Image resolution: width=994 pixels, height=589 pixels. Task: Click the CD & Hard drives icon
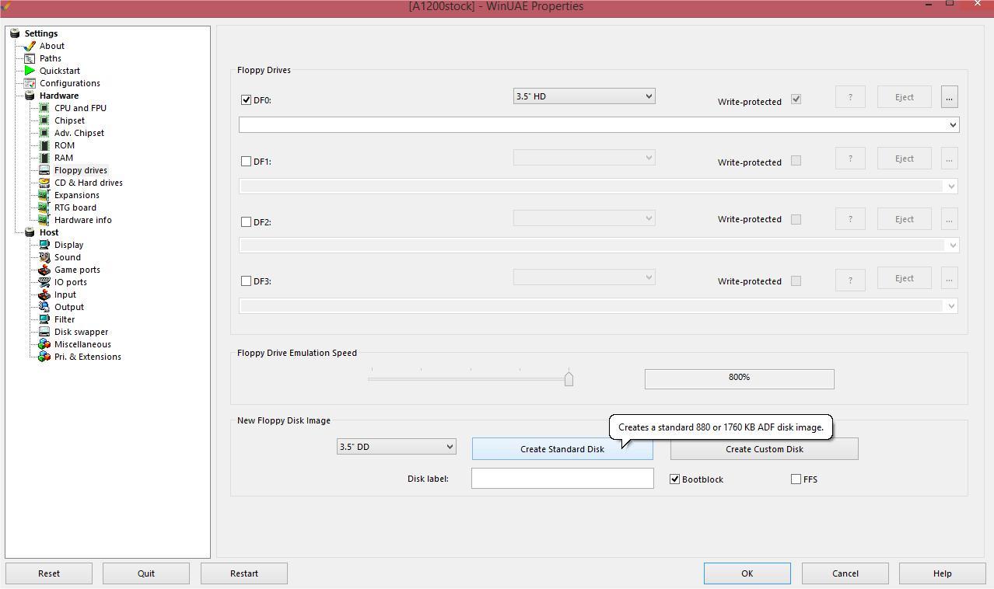pos(44,183)
